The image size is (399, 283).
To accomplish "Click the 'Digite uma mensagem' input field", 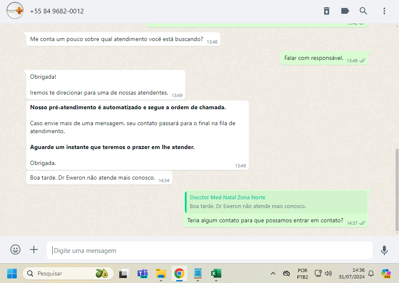I will (209, 250).
